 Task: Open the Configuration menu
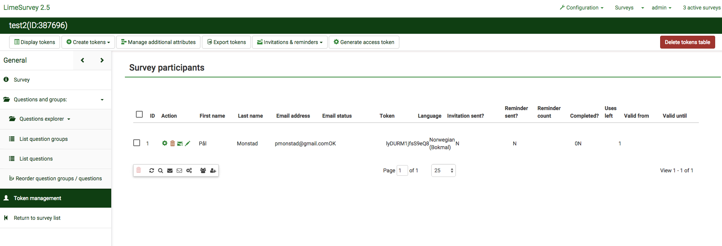coord(582,8)
